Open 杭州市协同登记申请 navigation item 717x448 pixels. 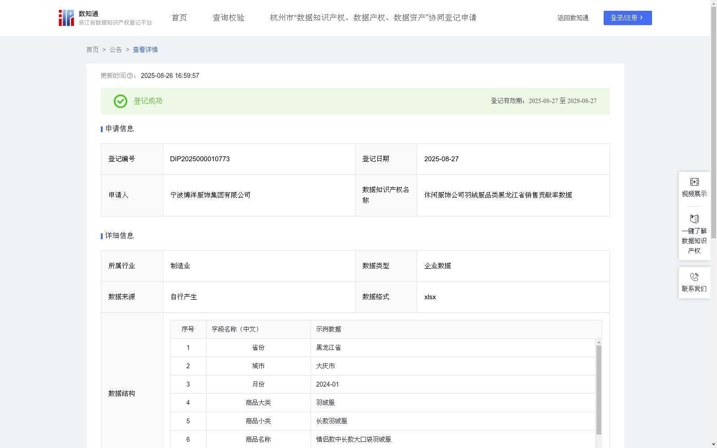373,17
